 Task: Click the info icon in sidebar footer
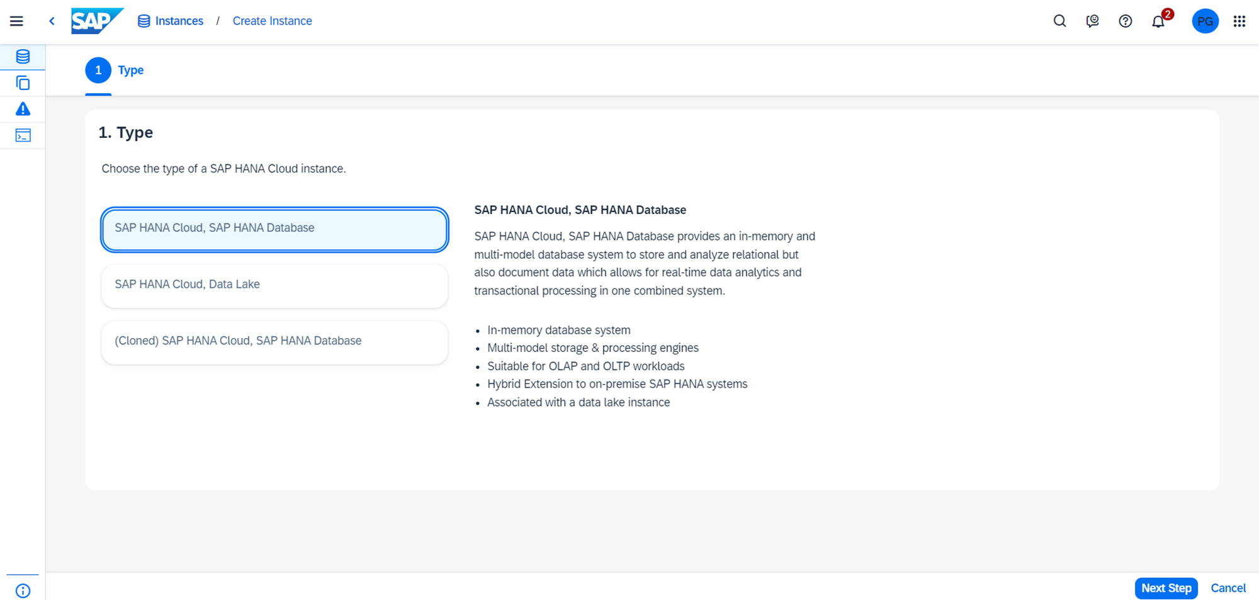(23, 591)
